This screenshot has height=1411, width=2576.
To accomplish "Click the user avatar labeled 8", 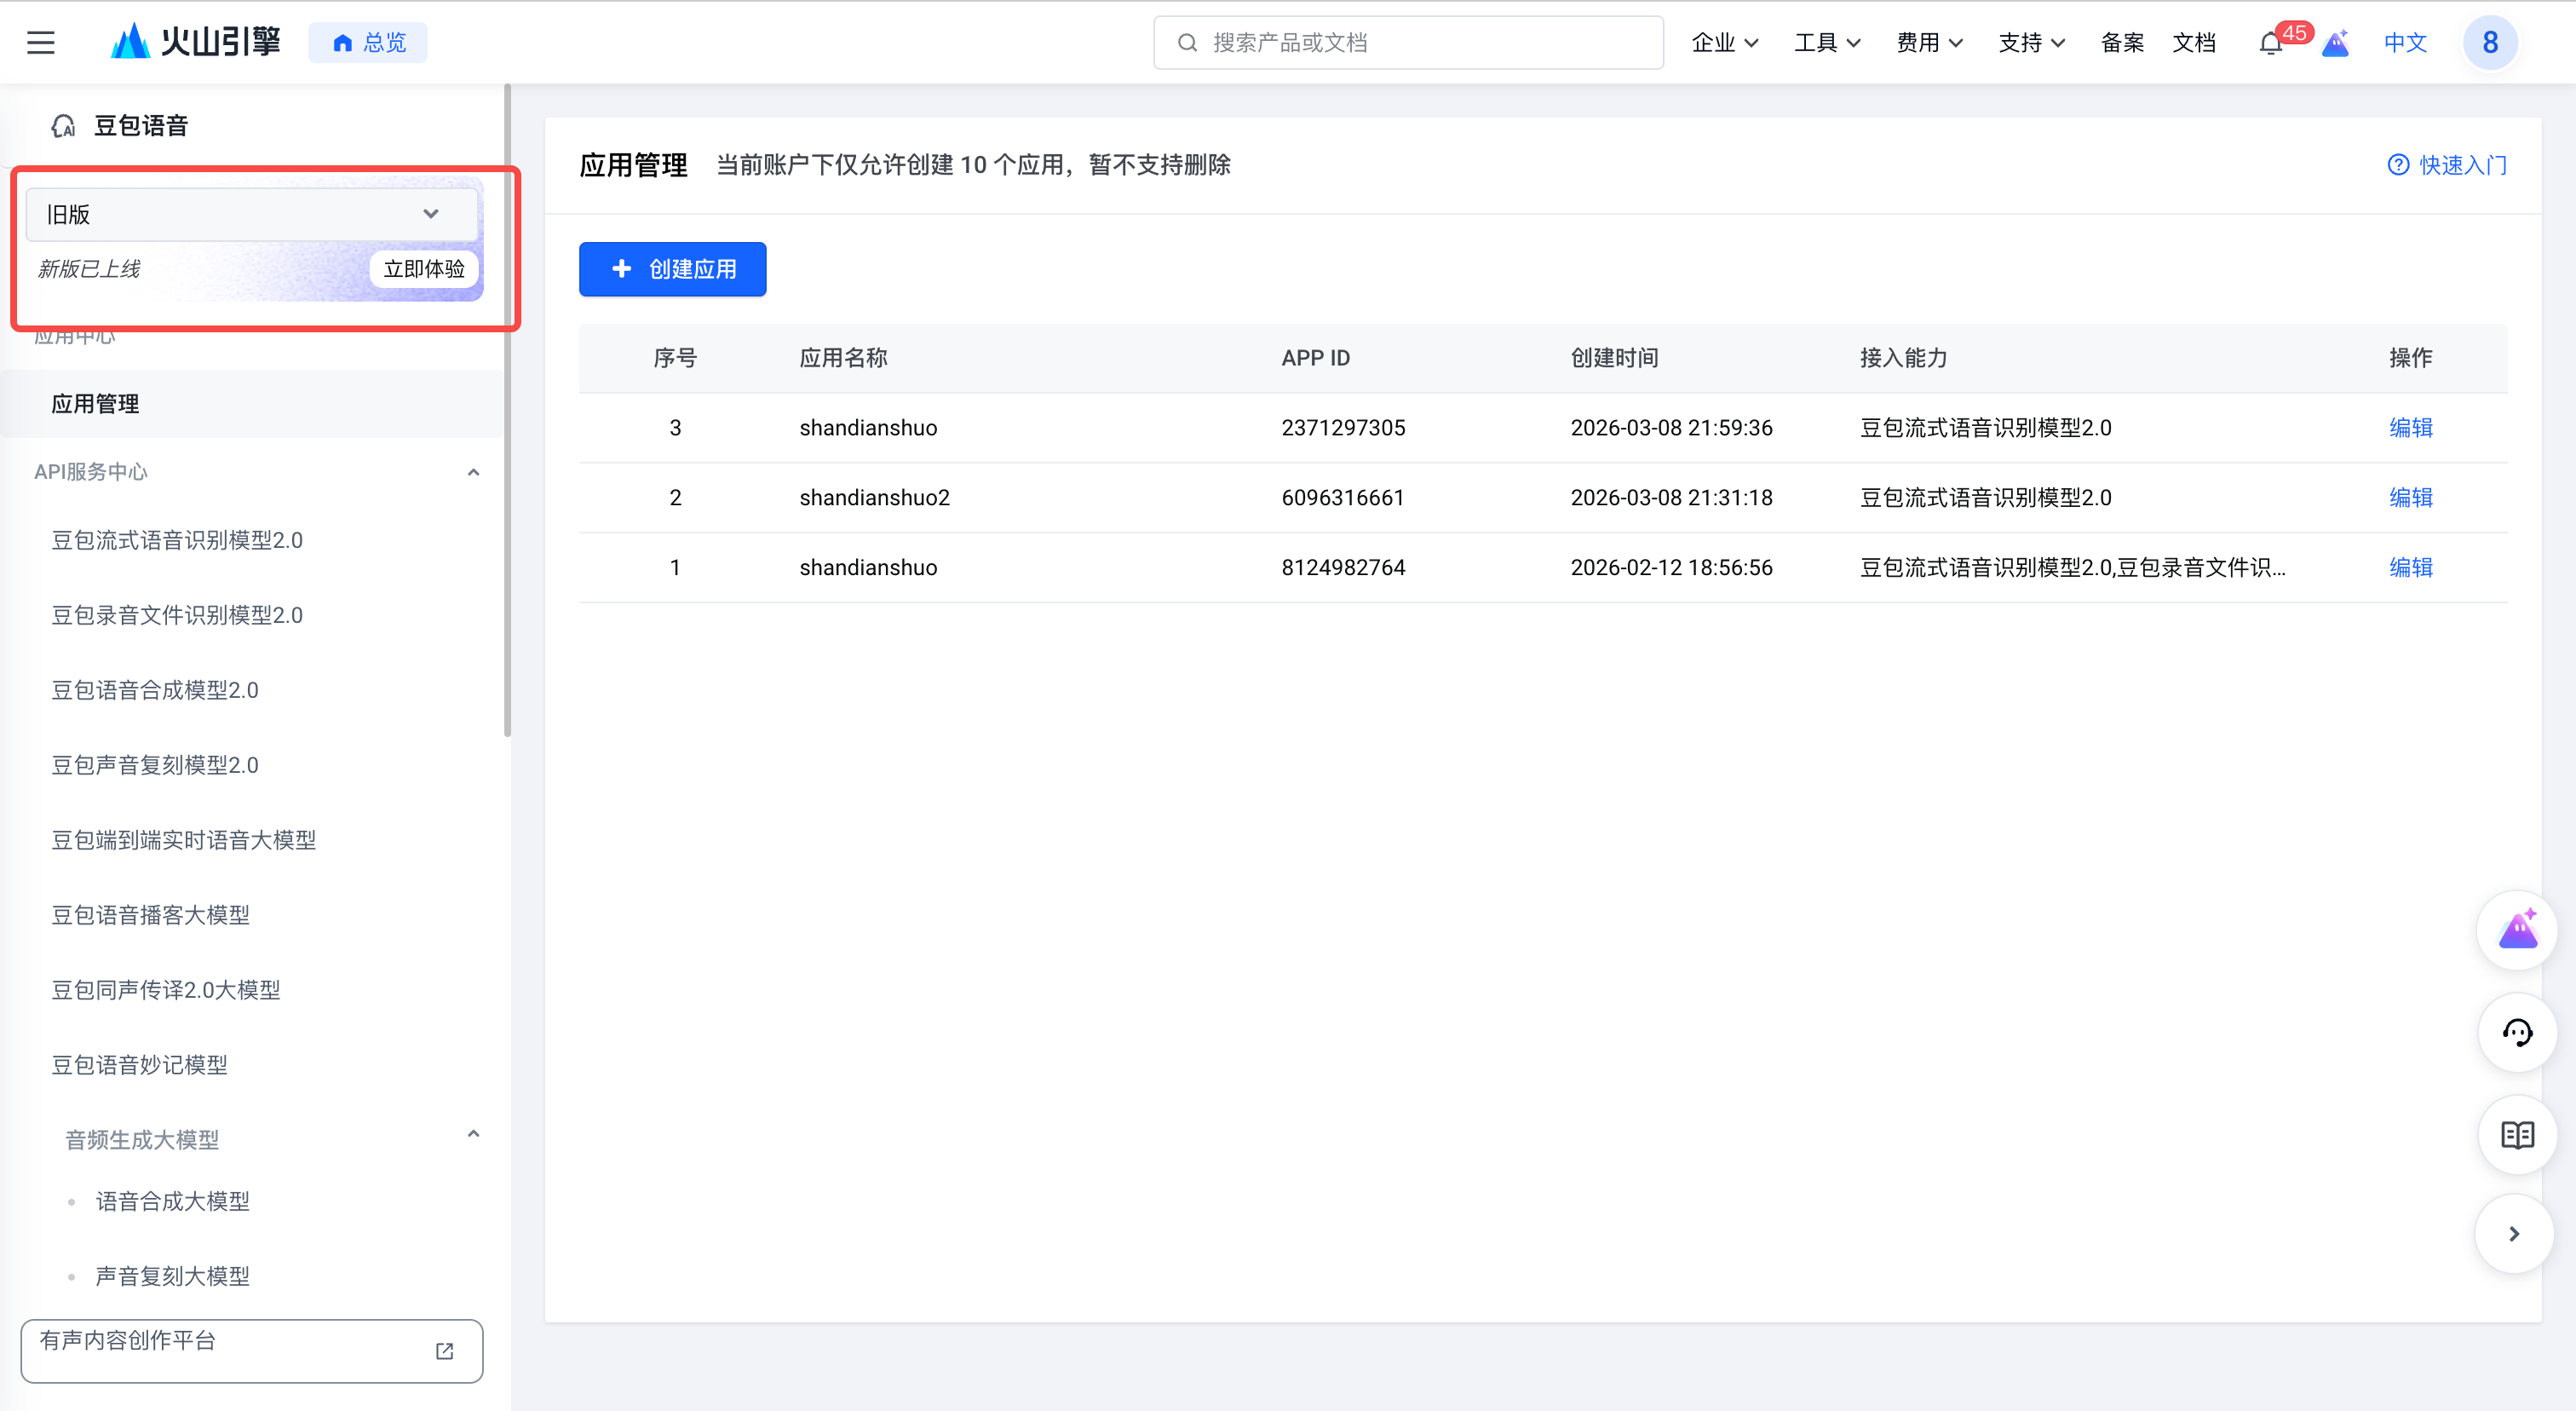I will (2490, 42).
